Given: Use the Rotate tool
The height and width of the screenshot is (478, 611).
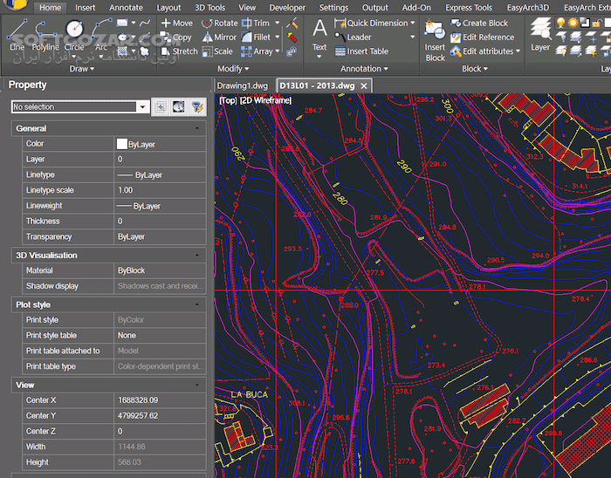Looking at the screenshot, I should click(220, 24).
